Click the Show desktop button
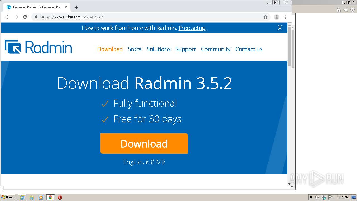 pyautogui.click(x=354, y=197)
